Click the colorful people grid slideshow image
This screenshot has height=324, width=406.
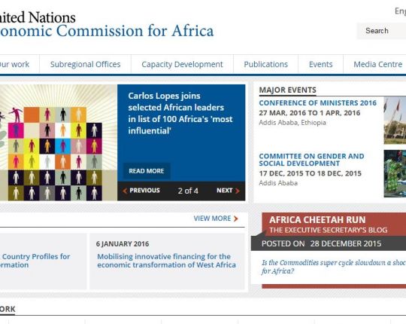[x=59, y=142]
